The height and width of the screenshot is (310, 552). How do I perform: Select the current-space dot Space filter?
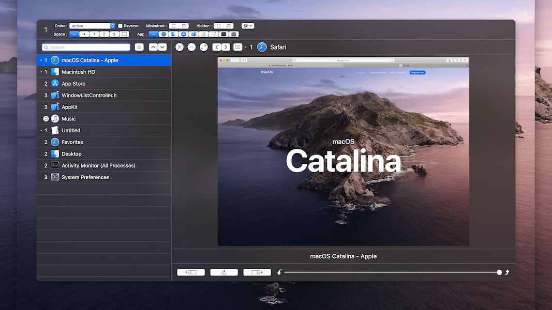(x=84, y=34)
